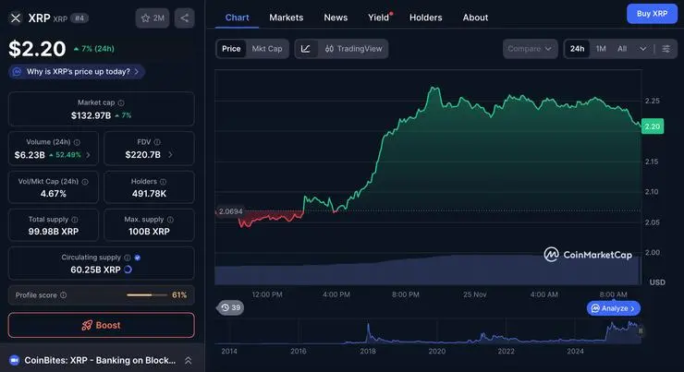Click the AI icon in price question banner
Image resolution: width=684 pixels, height=372 pixels.
pyautogui.click(x=17, y=72)
